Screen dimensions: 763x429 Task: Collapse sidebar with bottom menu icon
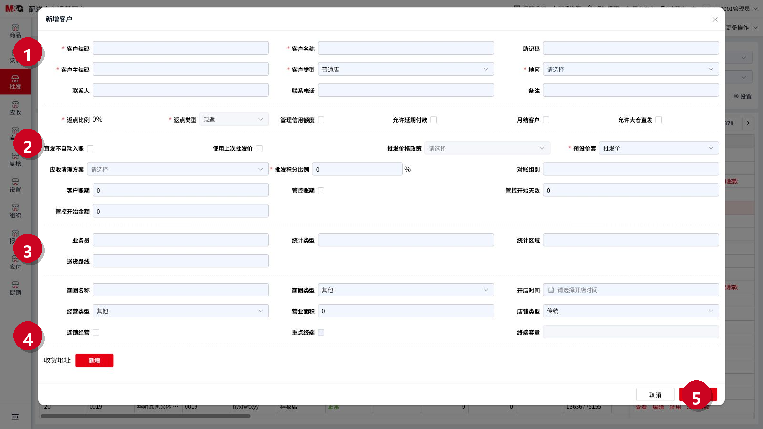(15, 417)
